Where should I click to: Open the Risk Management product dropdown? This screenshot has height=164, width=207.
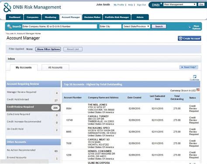[x=180, y=4]
